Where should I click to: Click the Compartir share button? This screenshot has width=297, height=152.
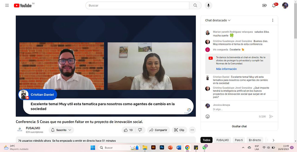click(x=158, y=130)
